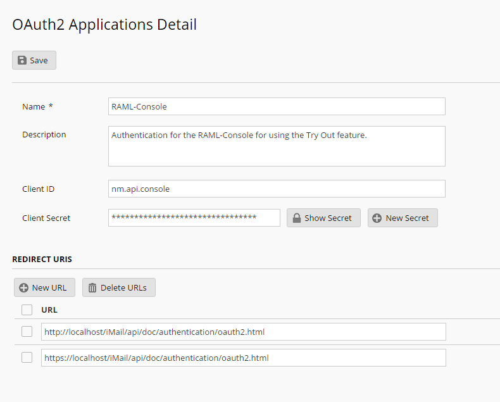Edit the http://localhost redirect URL field
The width and height of the screenshot is (500, 402).
tap(243, 332)
